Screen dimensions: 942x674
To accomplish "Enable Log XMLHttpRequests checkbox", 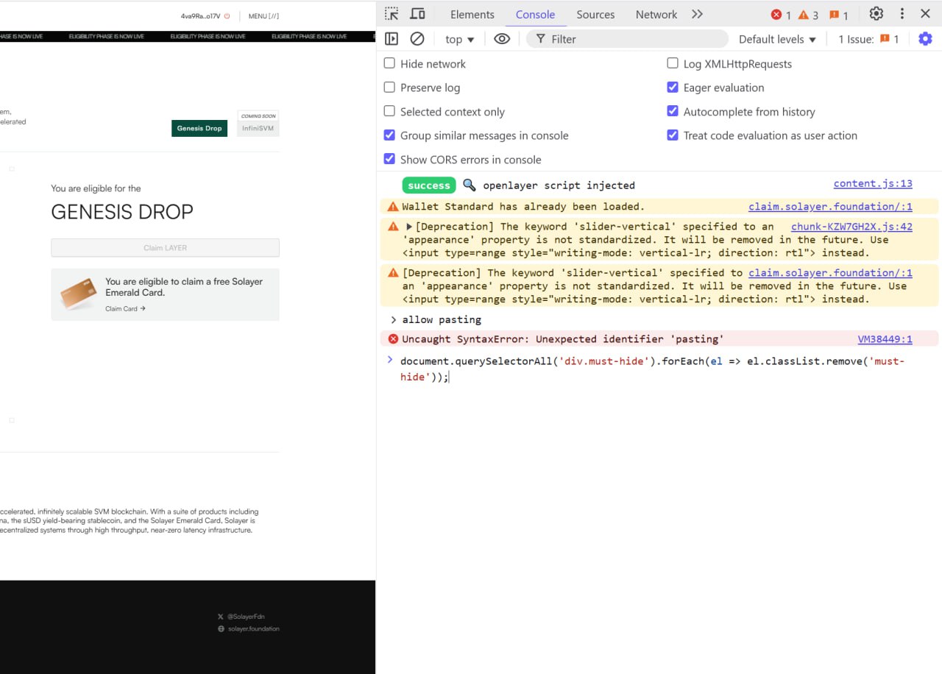I will [673, 63].
